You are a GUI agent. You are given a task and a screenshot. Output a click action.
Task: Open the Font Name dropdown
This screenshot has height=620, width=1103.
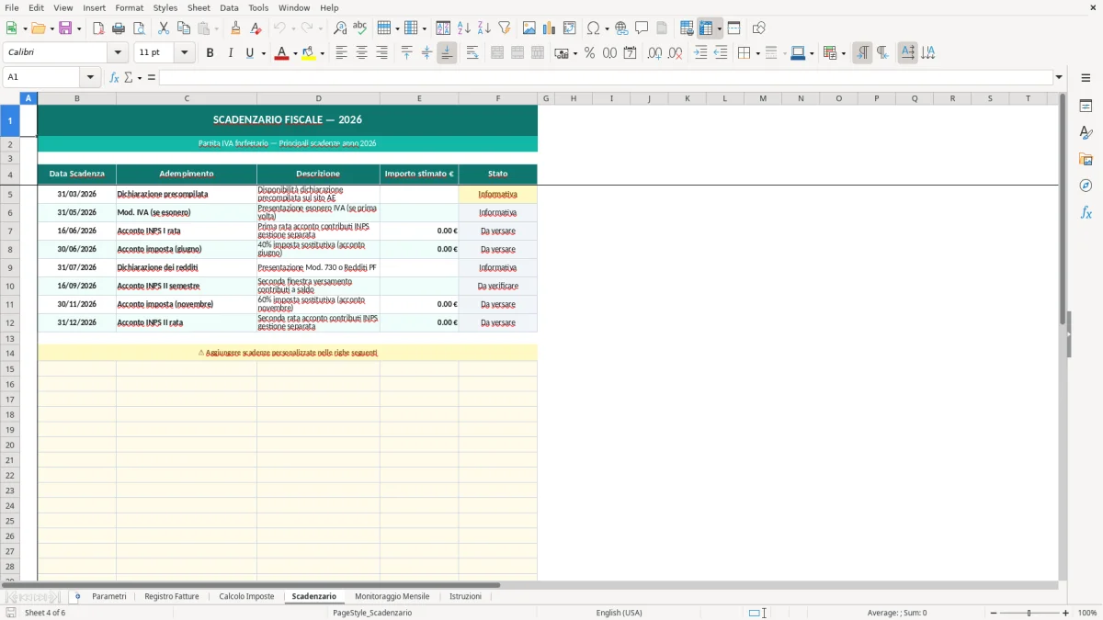click(118, 53)
